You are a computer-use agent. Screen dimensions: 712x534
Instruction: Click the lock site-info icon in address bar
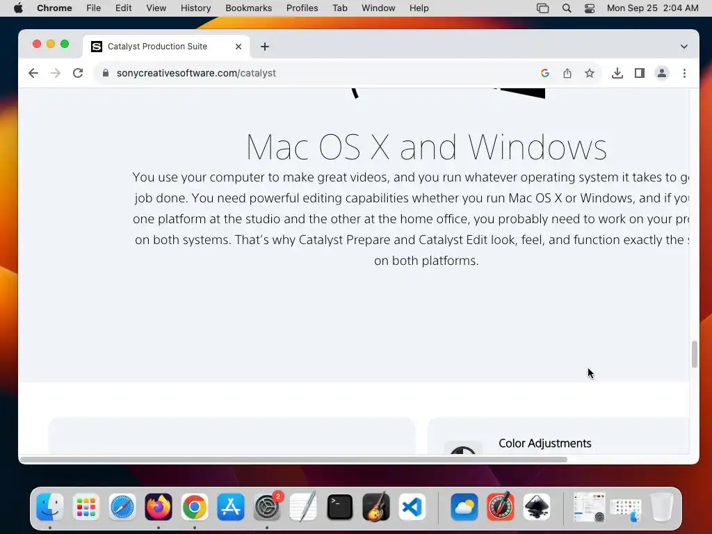pyautogui.click(x=106, y=73)
